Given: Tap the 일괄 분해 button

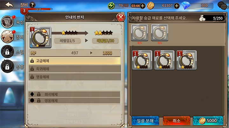Looking at the screenshot, I should click(145, 121).
